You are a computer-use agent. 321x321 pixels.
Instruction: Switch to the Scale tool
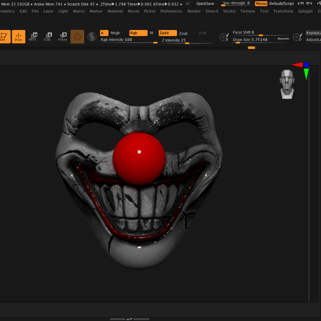coord(48,37)
